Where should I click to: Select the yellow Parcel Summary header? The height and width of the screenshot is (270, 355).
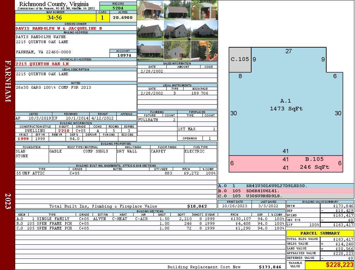coord(320,233)
